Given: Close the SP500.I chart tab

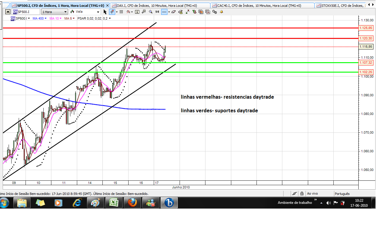Looking at the screenshot, I should tap(107, 5).
